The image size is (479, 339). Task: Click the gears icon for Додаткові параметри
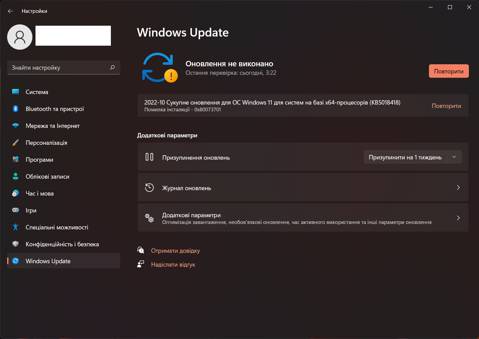[149, 218]
